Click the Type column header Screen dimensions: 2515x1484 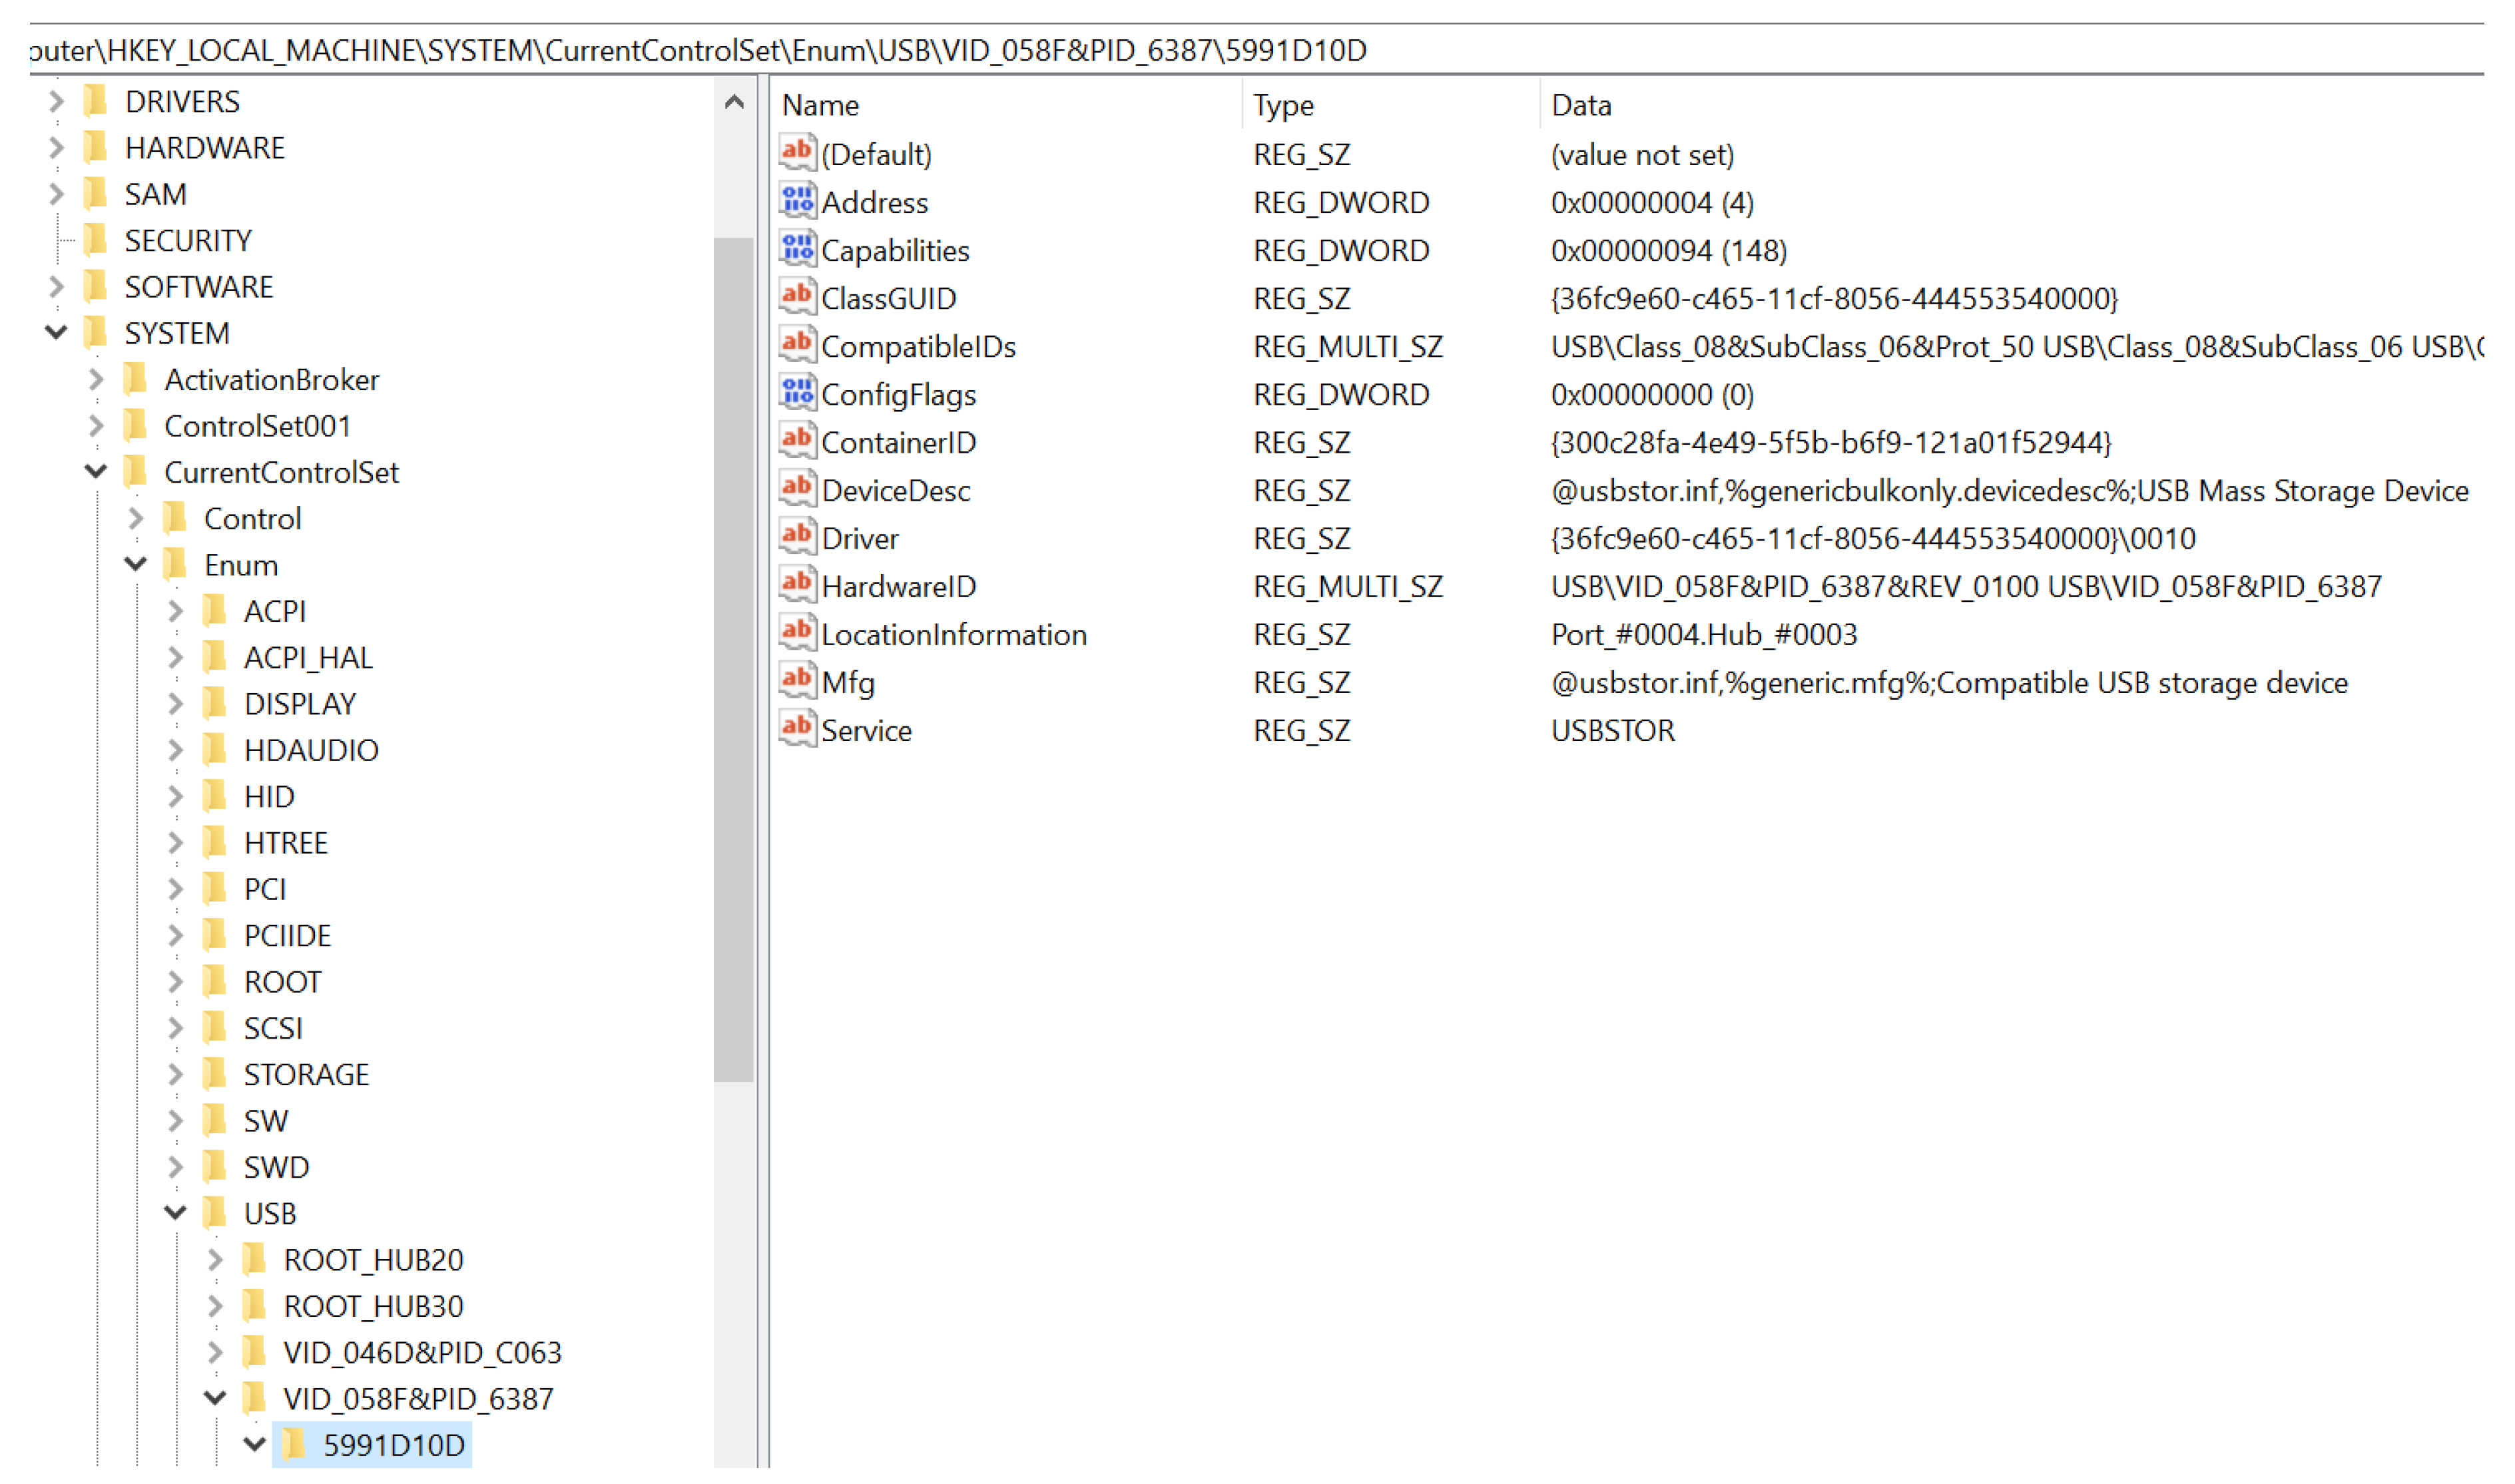(x=1283, y=105)
